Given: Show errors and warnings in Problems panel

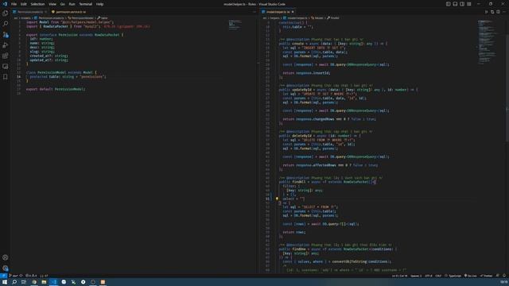Looking at the screenshot, I should [31, 276].
